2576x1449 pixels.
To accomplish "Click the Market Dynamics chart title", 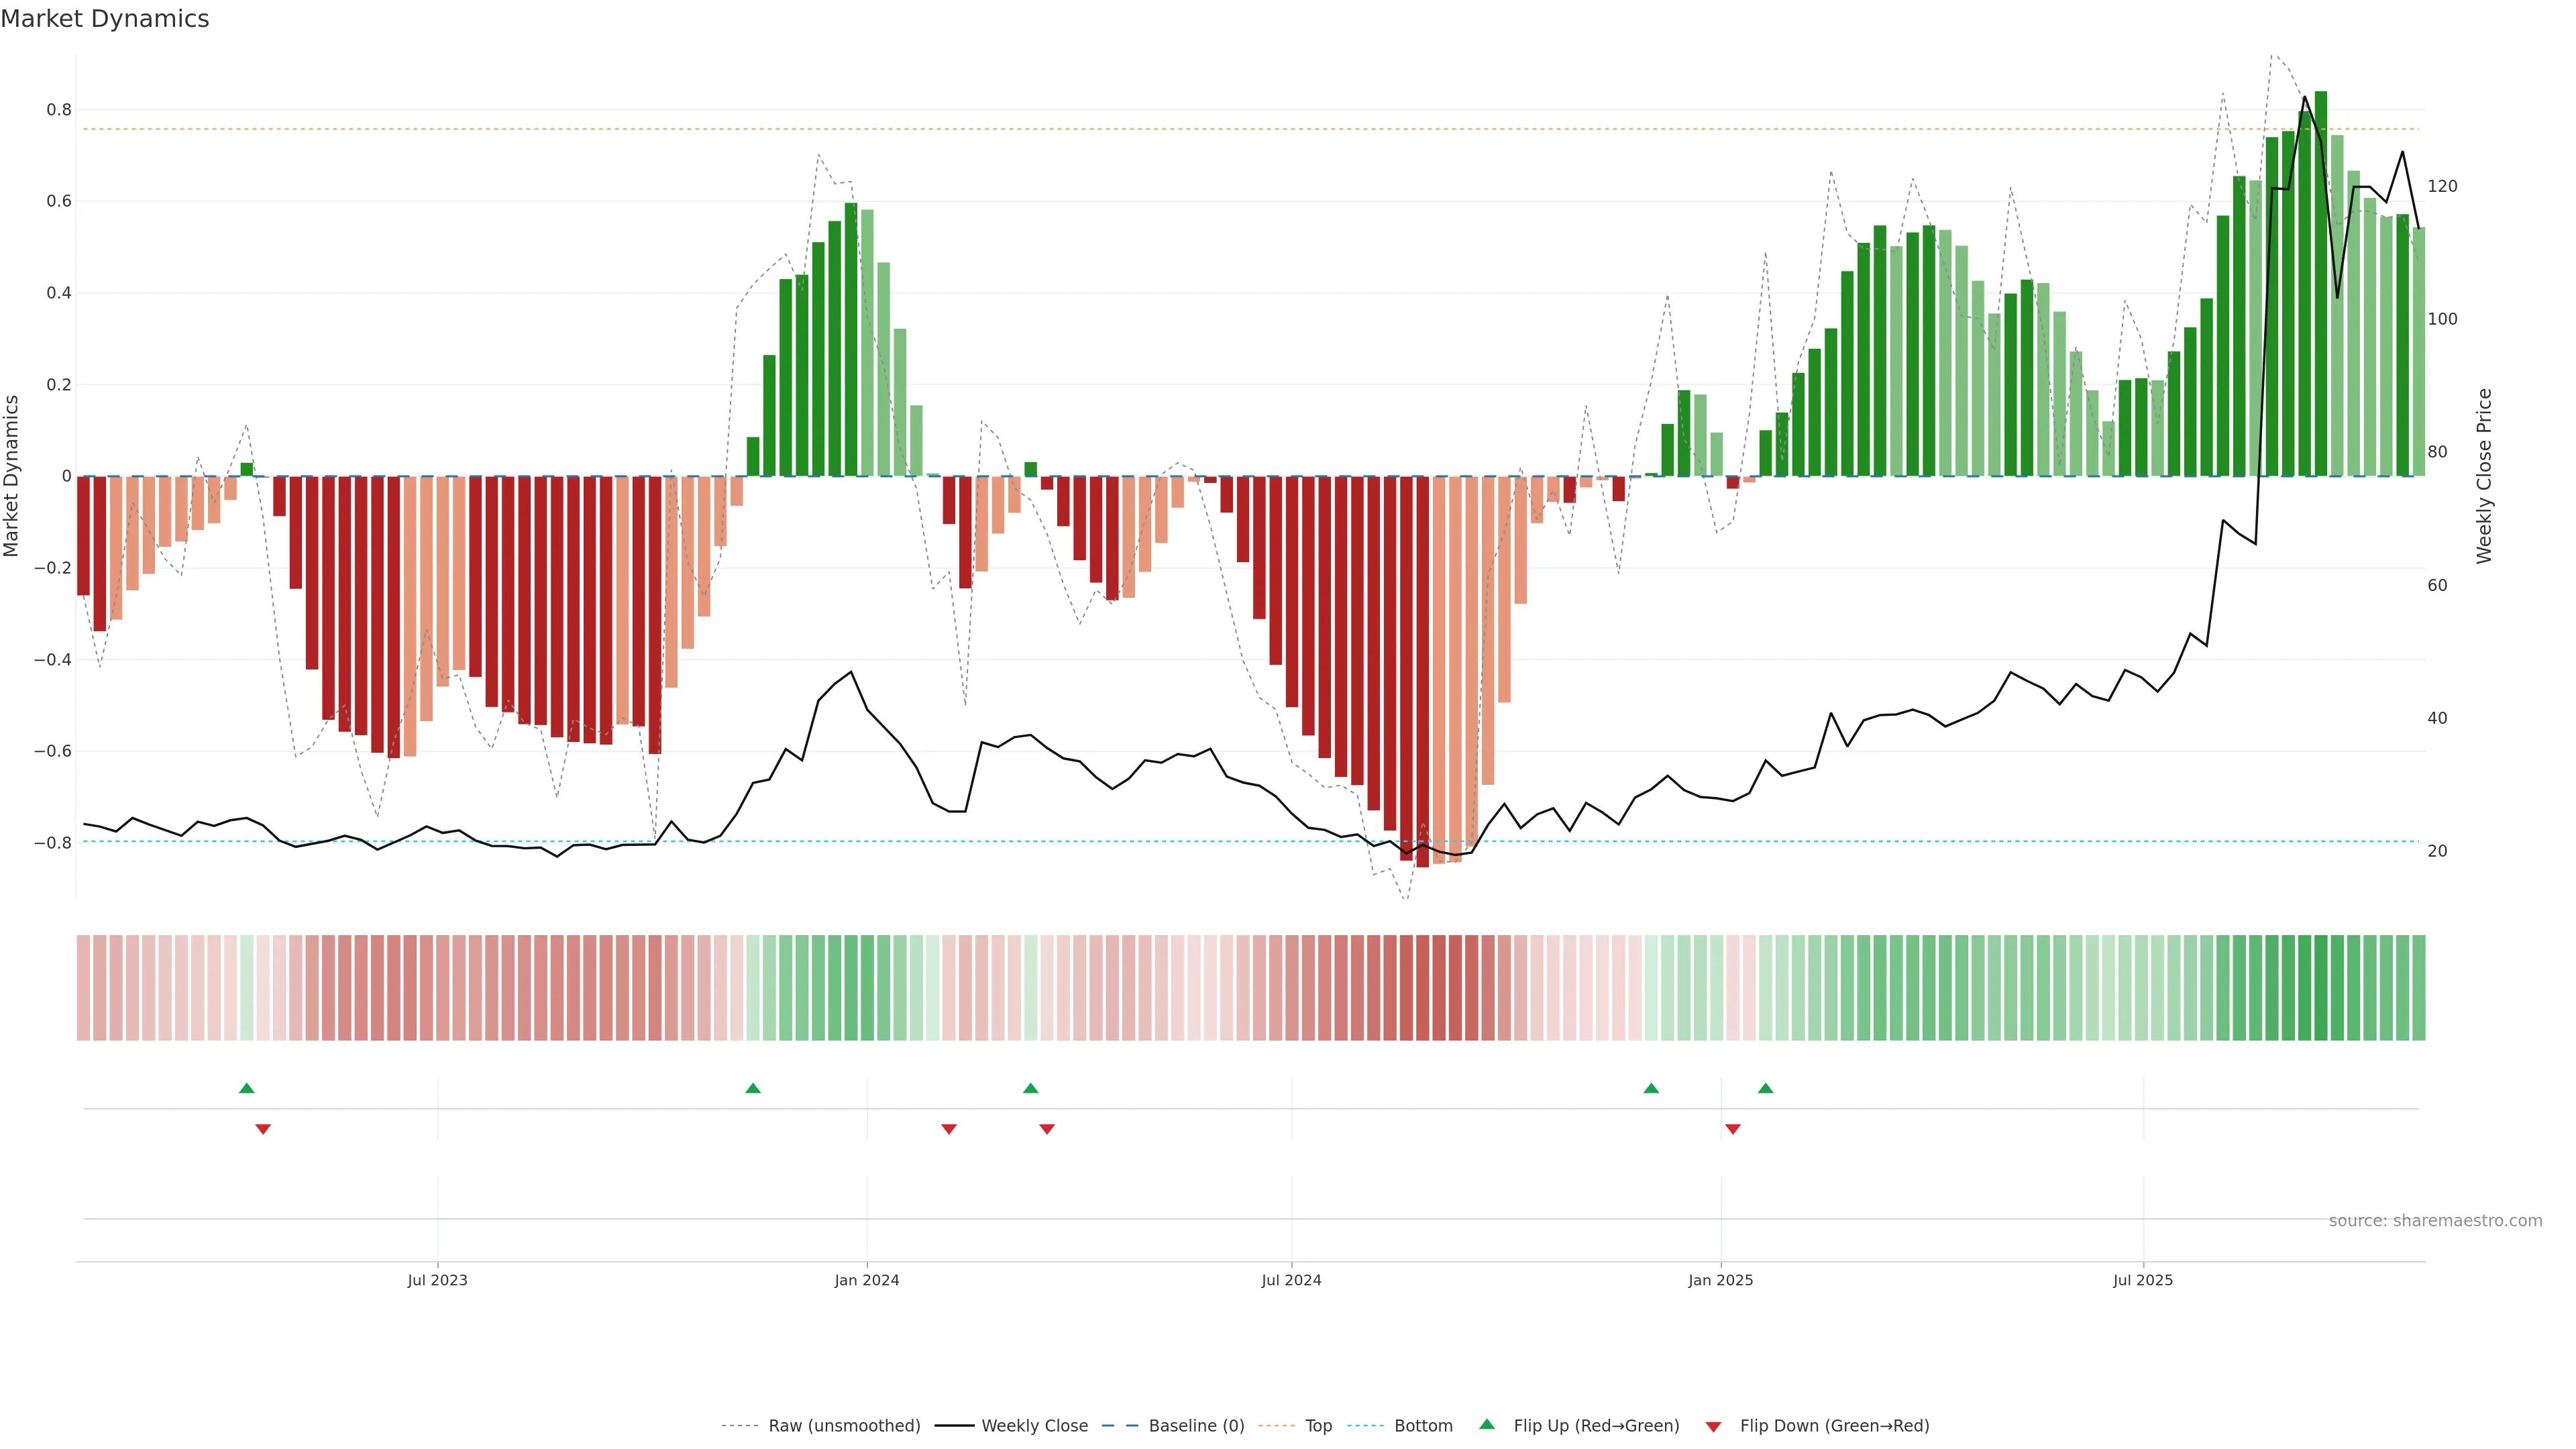I will (105, 19).
